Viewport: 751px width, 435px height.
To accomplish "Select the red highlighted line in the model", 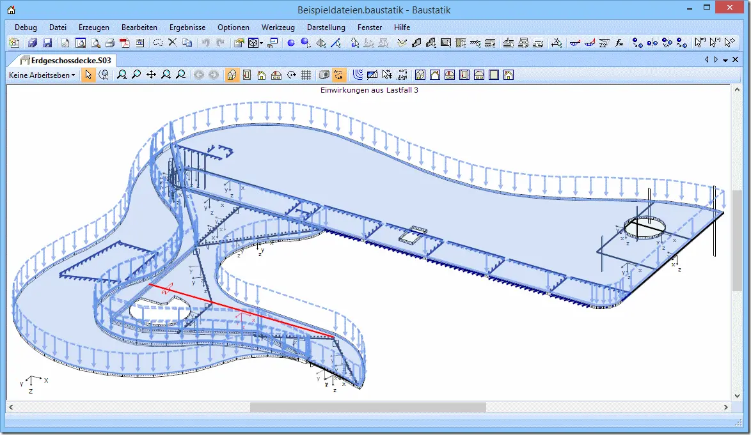I will tap(241, 310).
